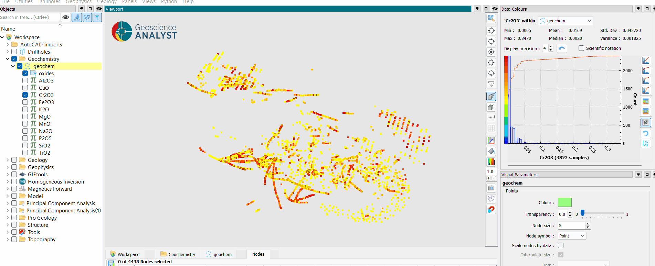Click the lin/log scale button
The image size is (655, 266).
pyautogui.click(x=645, y=143)
